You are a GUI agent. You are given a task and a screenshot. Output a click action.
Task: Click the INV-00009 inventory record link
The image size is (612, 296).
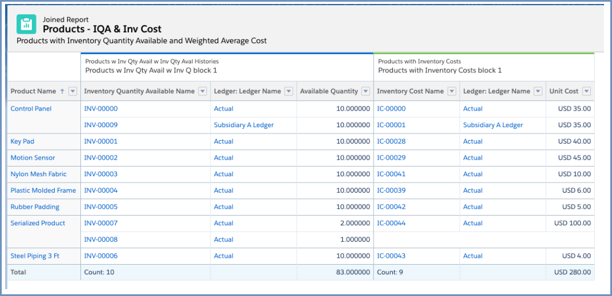100,125
